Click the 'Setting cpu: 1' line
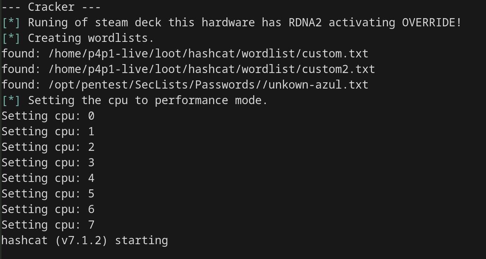Screen dimensions: 486x259 [48, 131]
